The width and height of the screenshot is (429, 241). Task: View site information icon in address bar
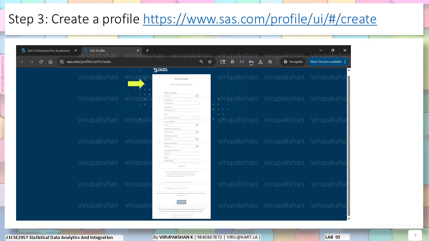coord(61,62)
